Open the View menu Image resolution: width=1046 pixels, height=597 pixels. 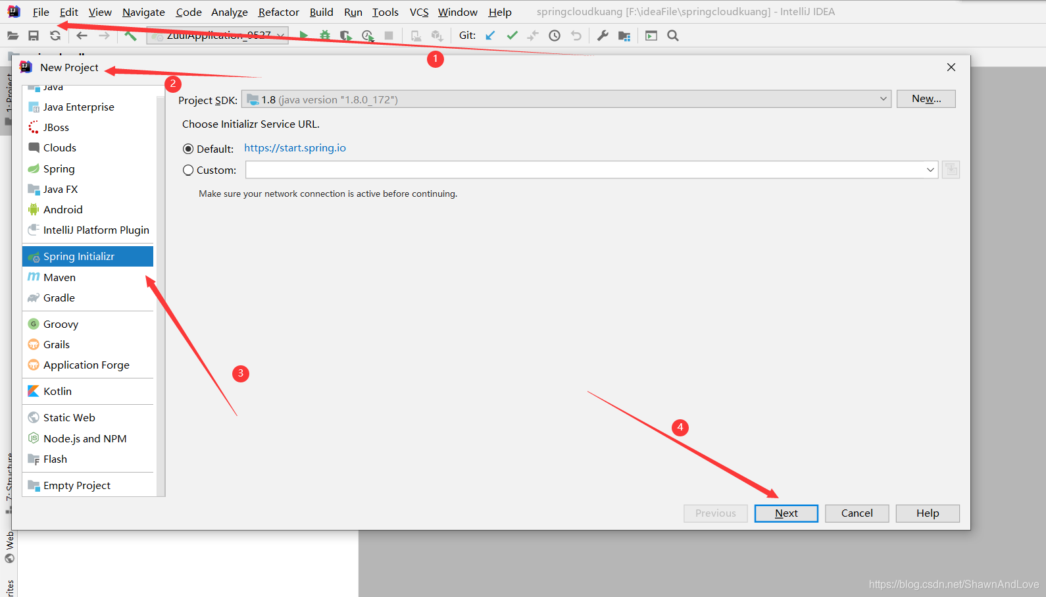tap(100, 12)
